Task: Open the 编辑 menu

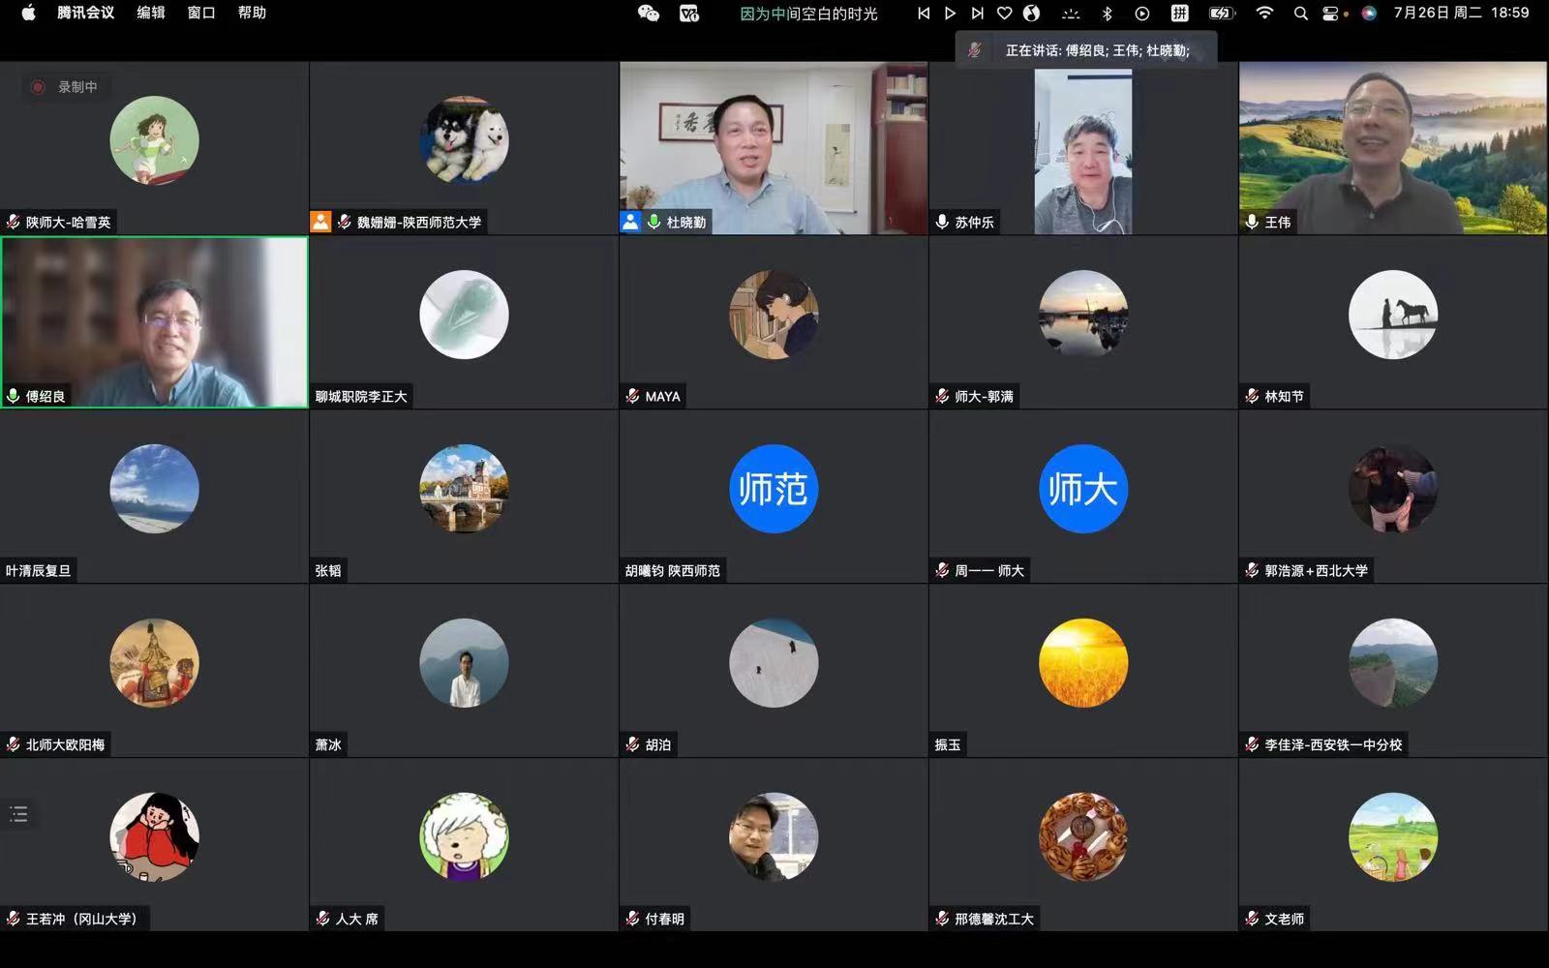Action: (150, 13)
